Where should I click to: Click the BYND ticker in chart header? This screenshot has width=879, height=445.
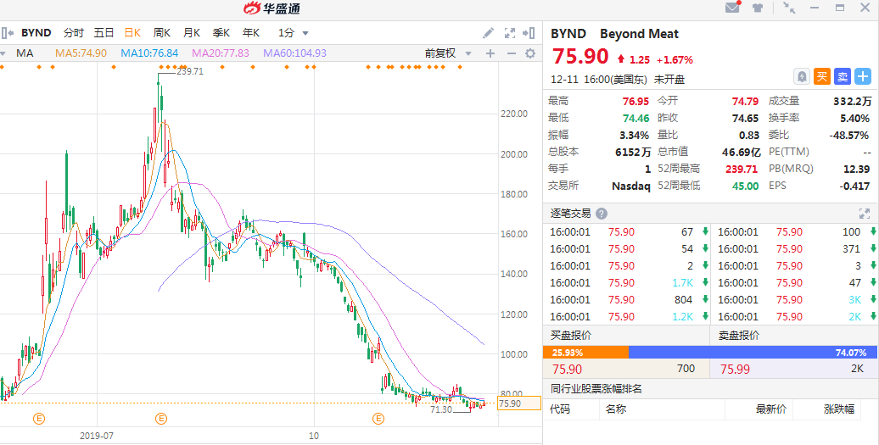pyautogui.click(x=36, y=33)
